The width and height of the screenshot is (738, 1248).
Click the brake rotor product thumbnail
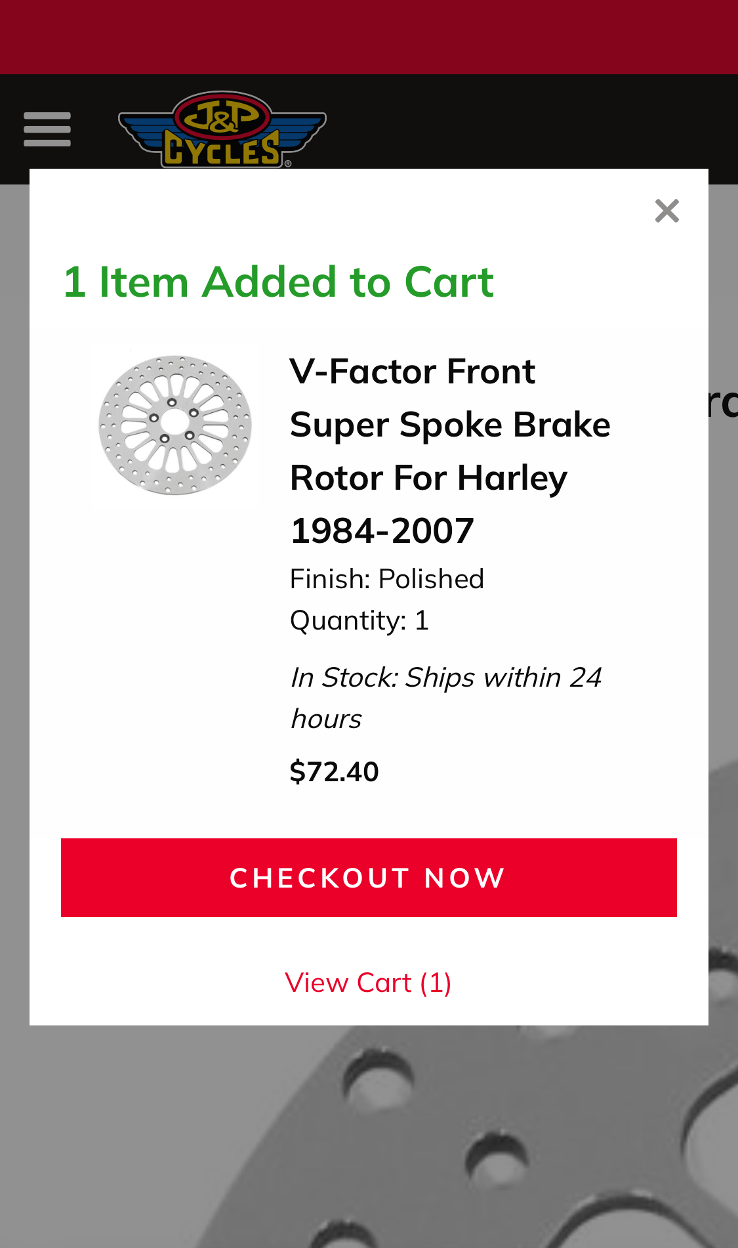coord(175,425)
